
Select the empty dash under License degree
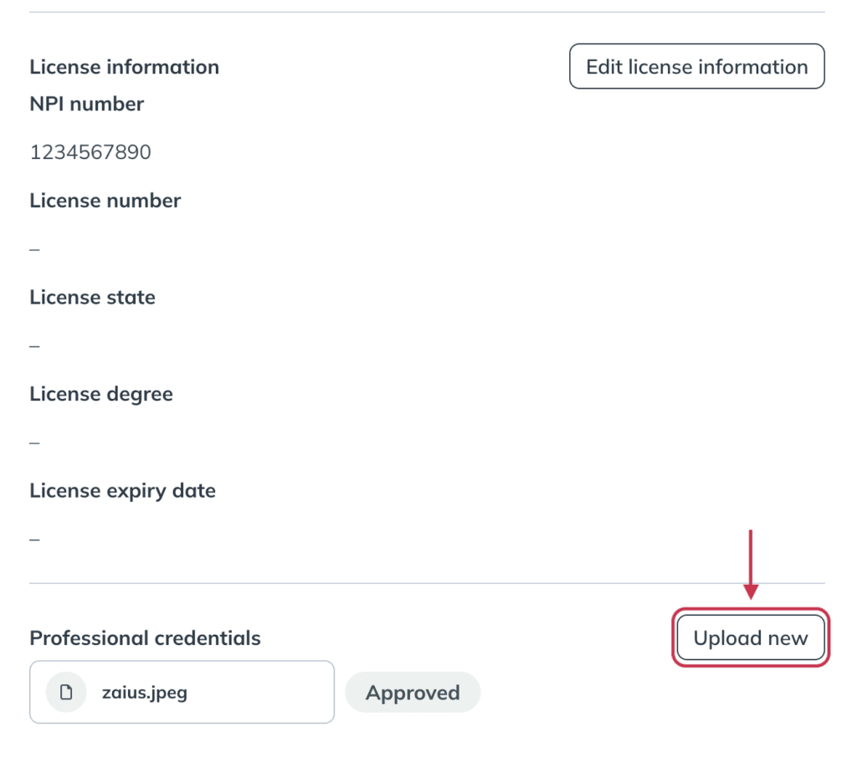(x=34, y=443)
